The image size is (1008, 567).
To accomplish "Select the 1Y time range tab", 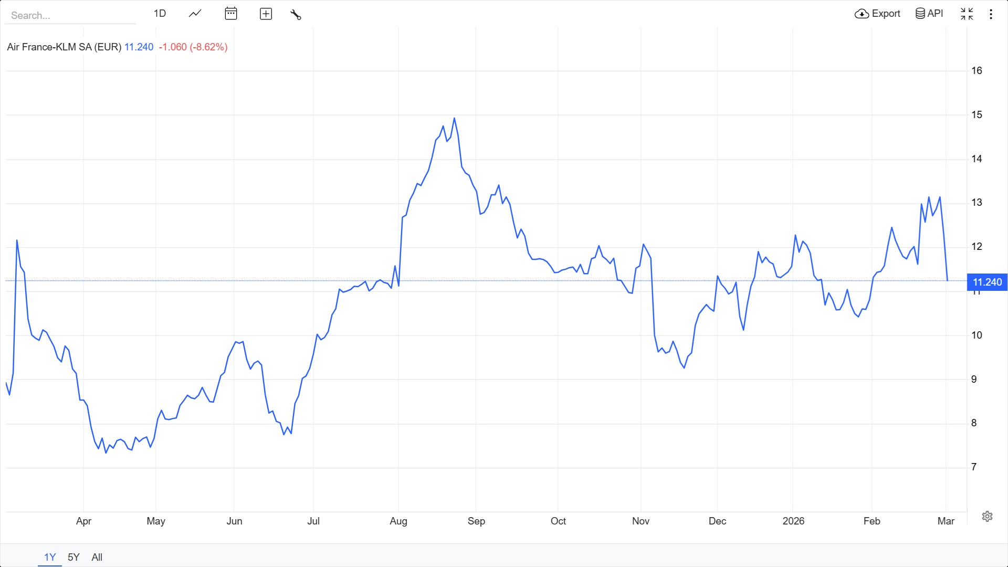I will 50,557.
